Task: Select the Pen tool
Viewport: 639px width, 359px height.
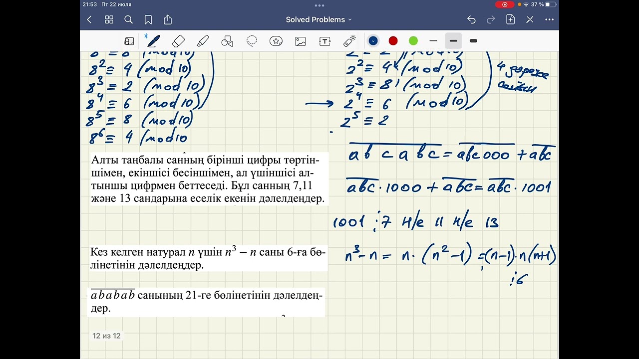Action: tap(153, 41)
